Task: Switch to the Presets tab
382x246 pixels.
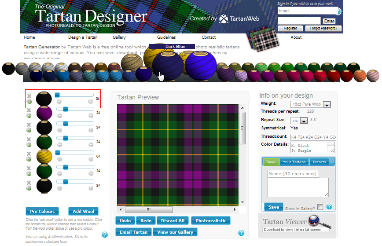Action: [x=319, y=162]
